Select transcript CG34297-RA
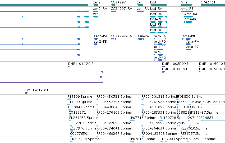 click(x=113, y=11)
